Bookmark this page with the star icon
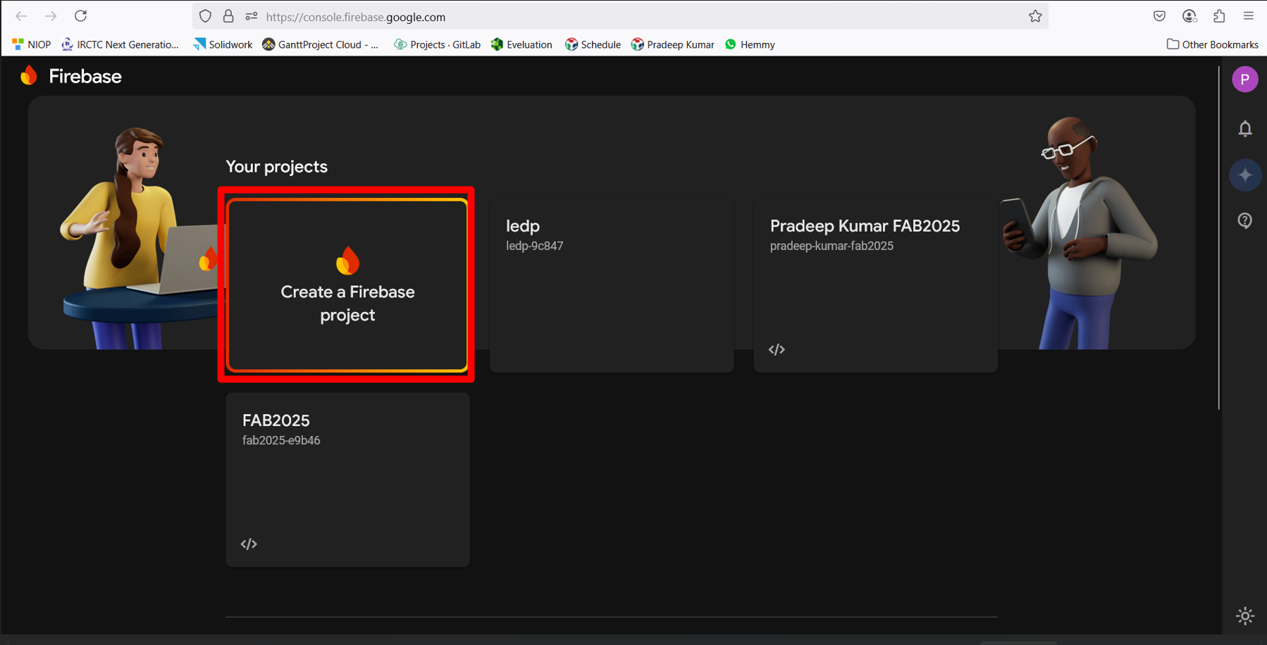1267x645 pixels. pyautogui.click(x=1035, y=16)
